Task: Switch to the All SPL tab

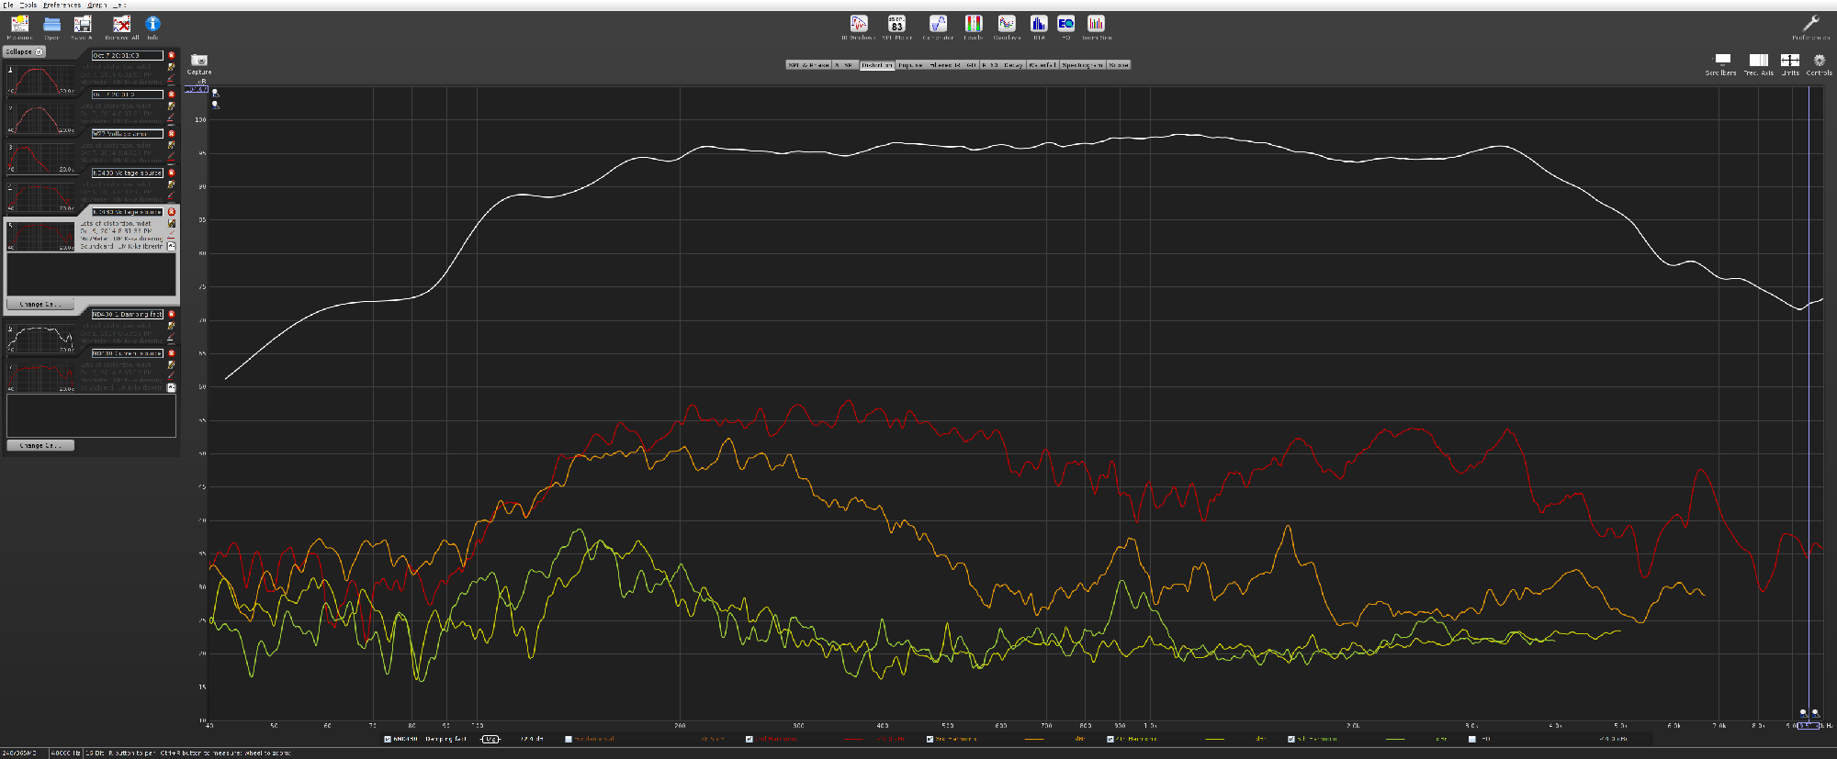Action: (845, 65)
